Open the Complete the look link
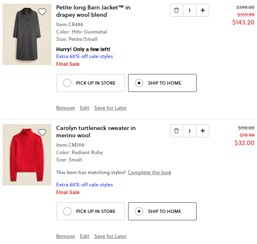 click(x=149, y=172)
